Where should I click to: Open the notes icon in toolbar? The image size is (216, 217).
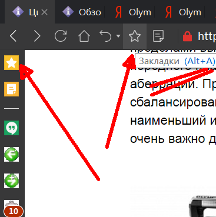(158, 36)
